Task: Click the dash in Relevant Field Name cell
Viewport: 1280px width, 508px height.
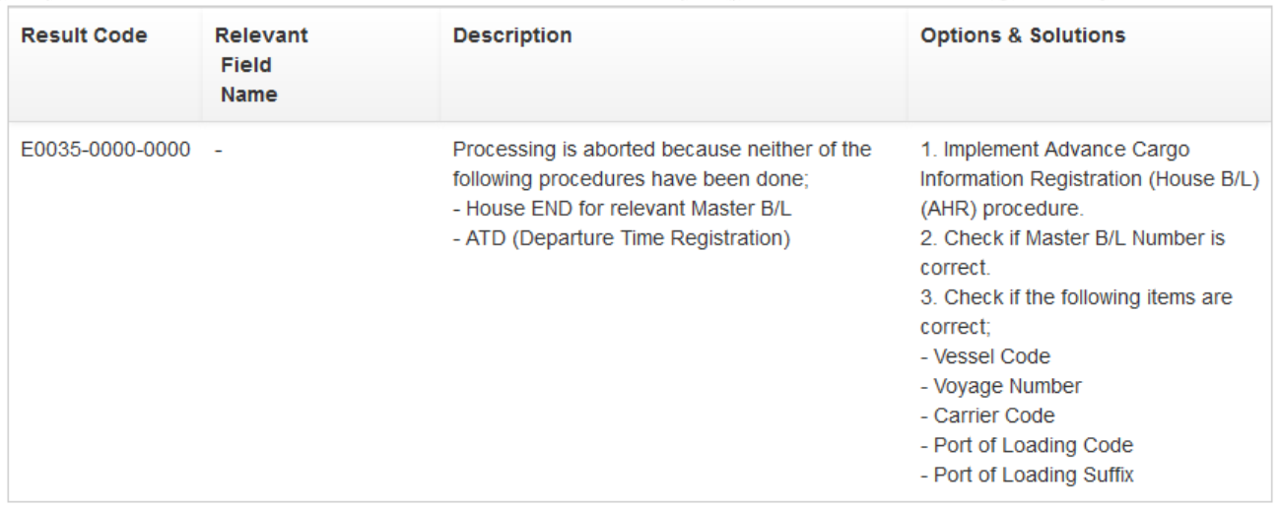Action: [x=219, y=151]
